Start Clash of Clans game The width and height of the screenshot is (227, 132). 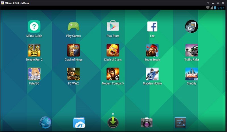pyautogui.click(x=113, y=50)
